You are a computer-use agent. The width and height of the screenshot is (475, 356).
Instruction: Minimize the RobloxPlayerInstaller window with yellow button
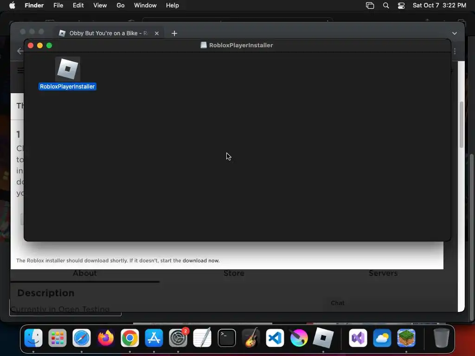(x=40, y=45)
